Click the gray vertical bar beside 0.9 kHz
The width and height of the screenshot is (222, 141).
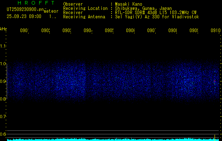7,81
